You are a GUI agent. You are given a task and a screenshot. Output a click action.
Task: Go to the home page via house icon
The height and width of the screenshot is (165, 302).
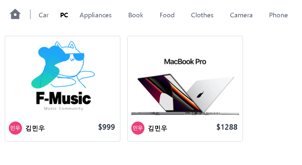click(x=15, y=14)
